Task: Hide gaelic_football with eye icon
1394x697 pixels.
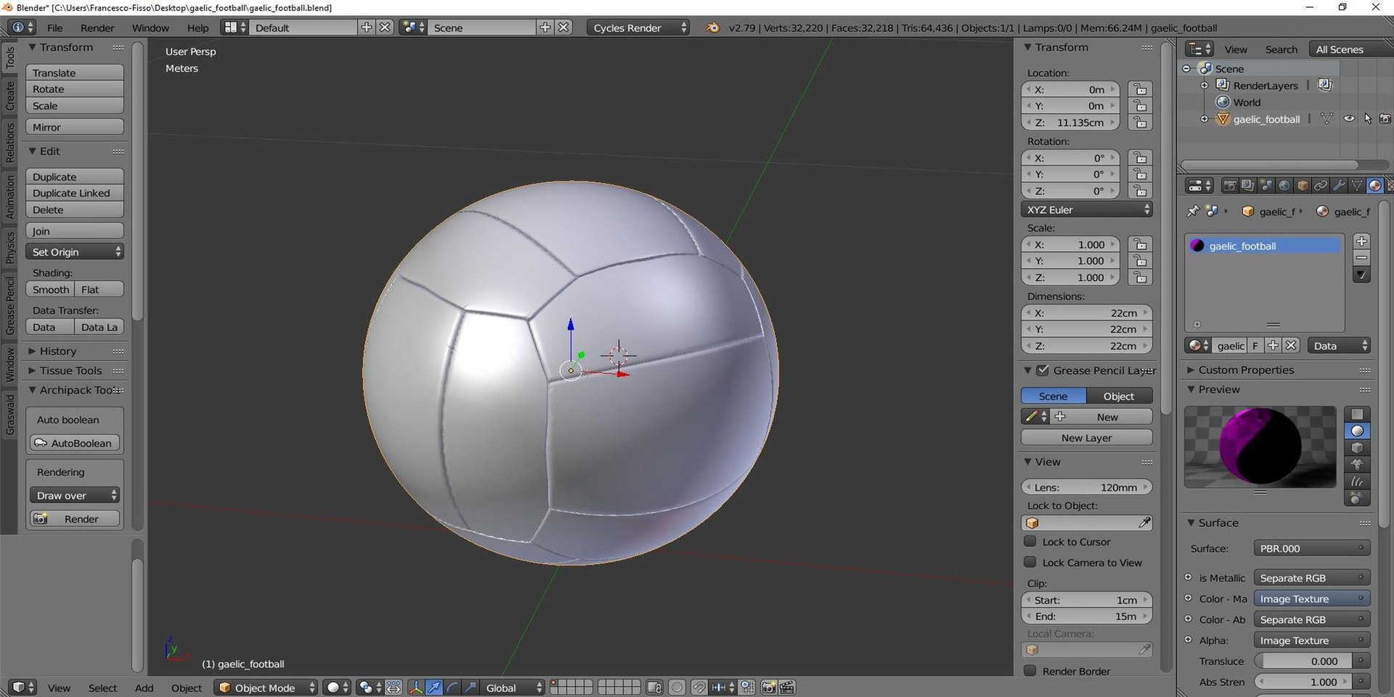Action: pyautogui.click(x=1349, y=119)
